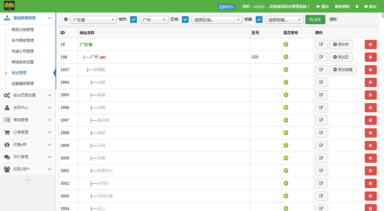This screenshot has width=384, height=211.
Task: Go to 前台 via header link
Action: 370,7
